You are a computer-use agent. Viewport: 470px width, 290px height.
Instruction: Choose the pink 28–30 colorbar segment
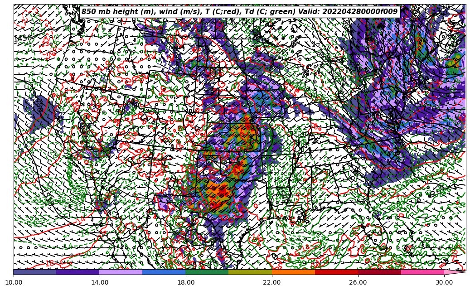tap(422, 272)
